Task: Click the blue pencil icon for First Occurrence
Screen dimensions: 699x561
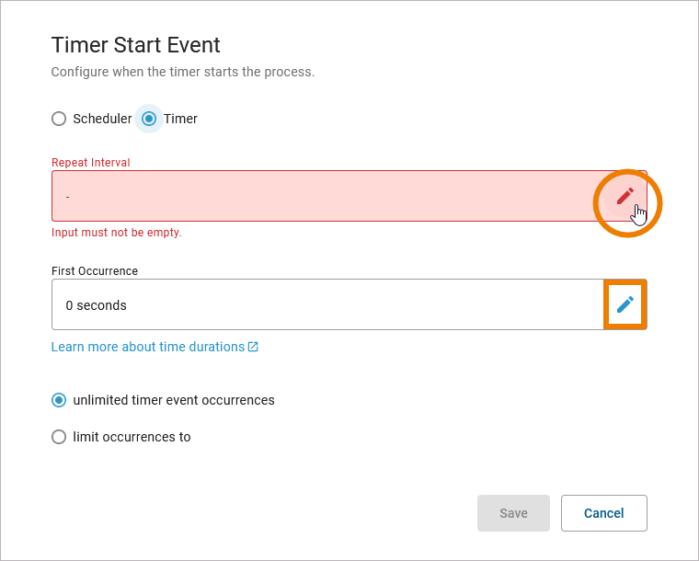Action: (x=625, y=304)
